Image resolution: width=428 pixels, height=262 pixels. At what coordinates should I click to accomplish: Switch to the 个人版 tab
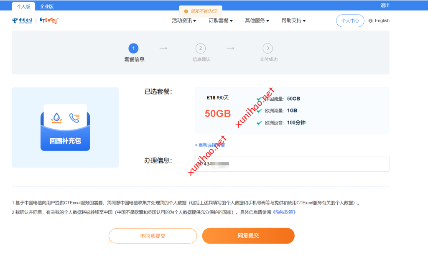[23, 6]
